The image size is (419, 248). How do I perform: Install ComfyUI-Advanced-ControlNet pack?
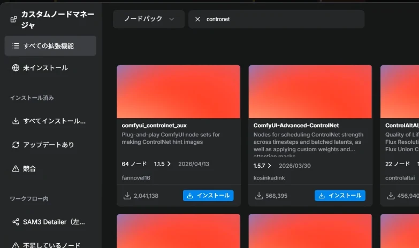click(x=340, y=196)
